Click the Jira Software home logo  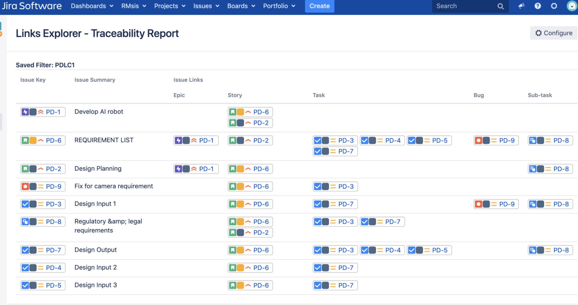coord(32,5)
